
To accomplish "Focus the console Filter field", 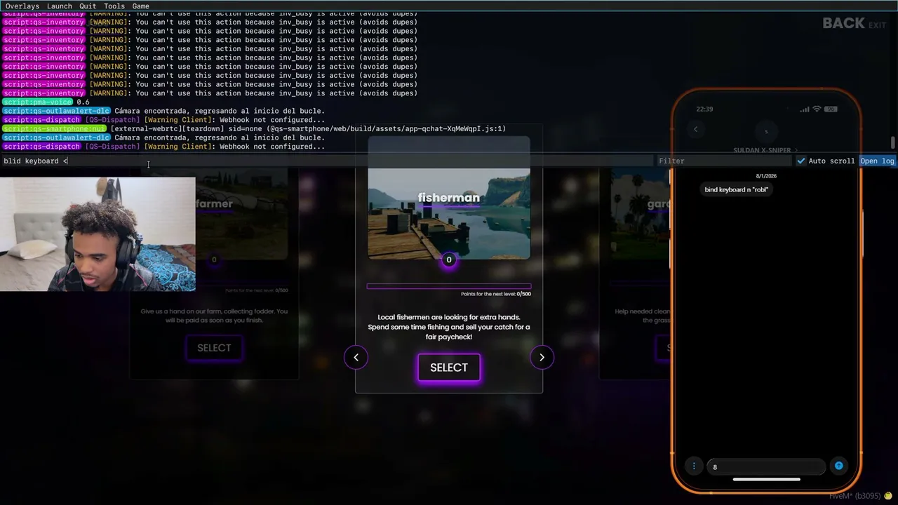I will [724, 161].
